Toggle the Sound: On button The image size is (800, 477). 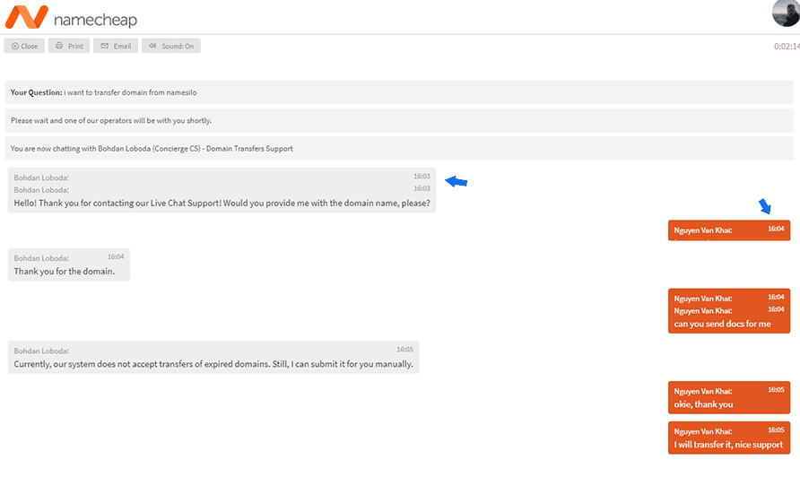point(171,46)
